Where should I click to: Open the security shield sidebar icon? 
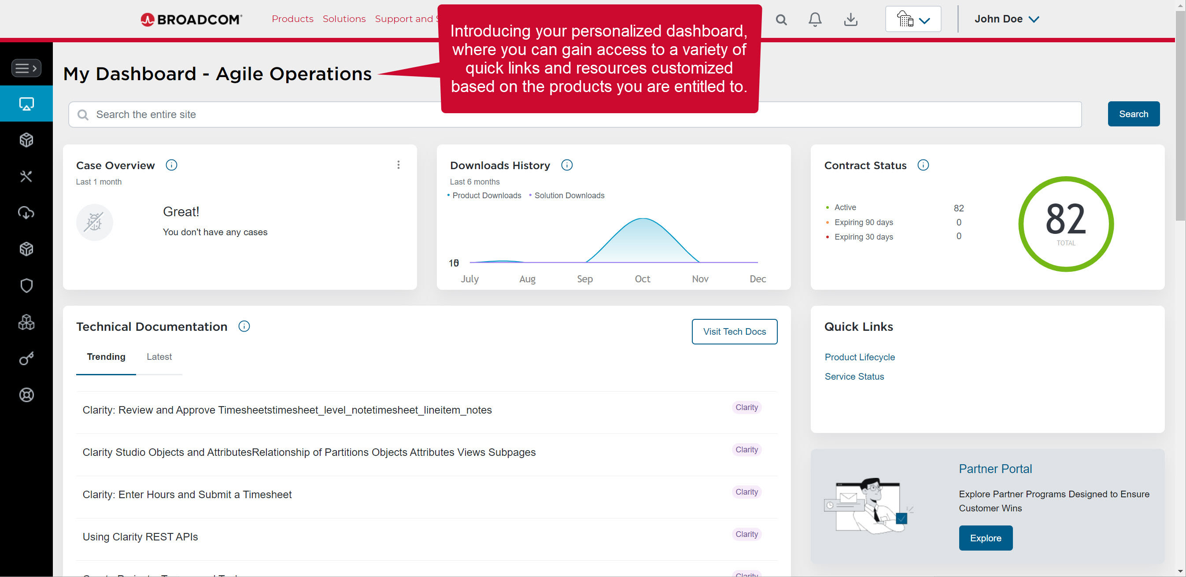click(26, 285)
